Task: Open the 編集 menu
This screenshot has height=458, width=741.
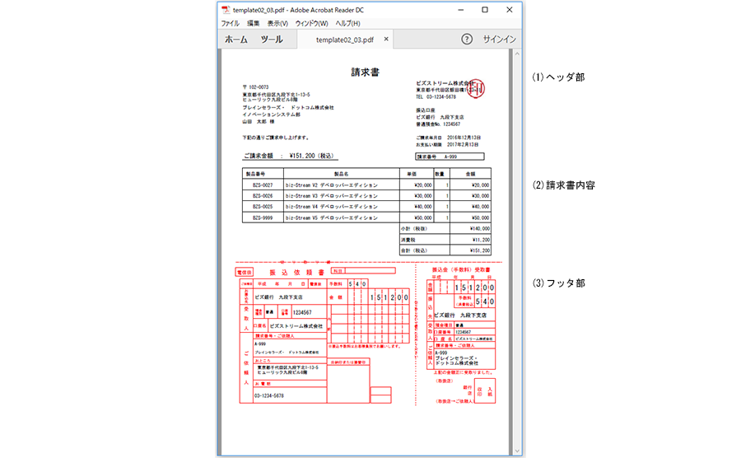Action: (x=253, y=24)
